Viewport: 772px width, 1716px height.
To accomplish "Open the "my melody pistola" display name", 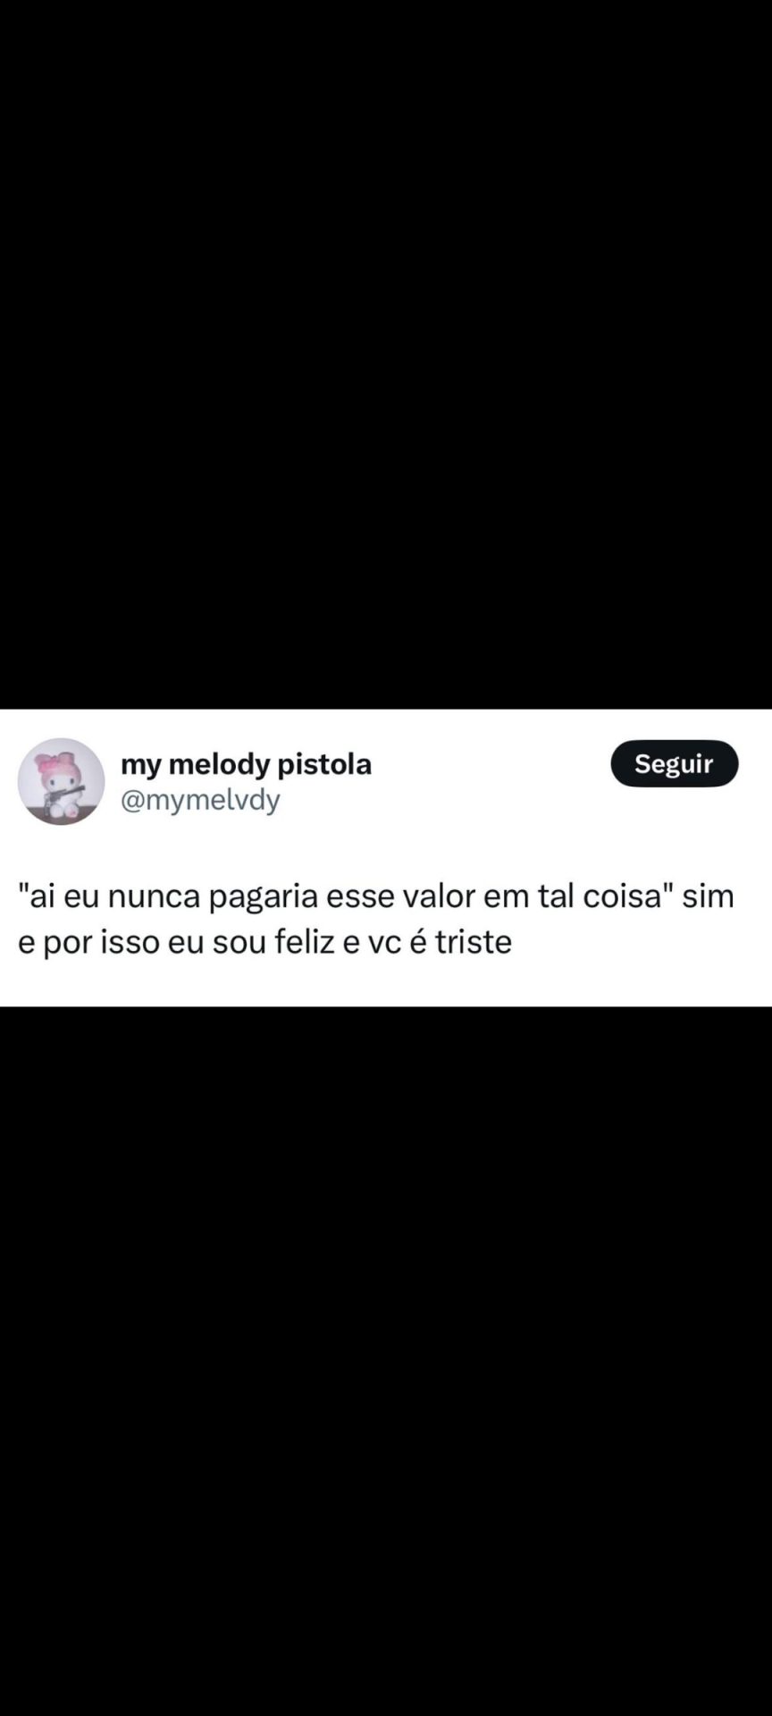I will pyautogui.click(x=246, y=764).
